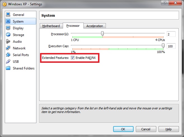Click the '1 CPU' slider minimum label
184x137 pixels.
click(x=75, y=40)
